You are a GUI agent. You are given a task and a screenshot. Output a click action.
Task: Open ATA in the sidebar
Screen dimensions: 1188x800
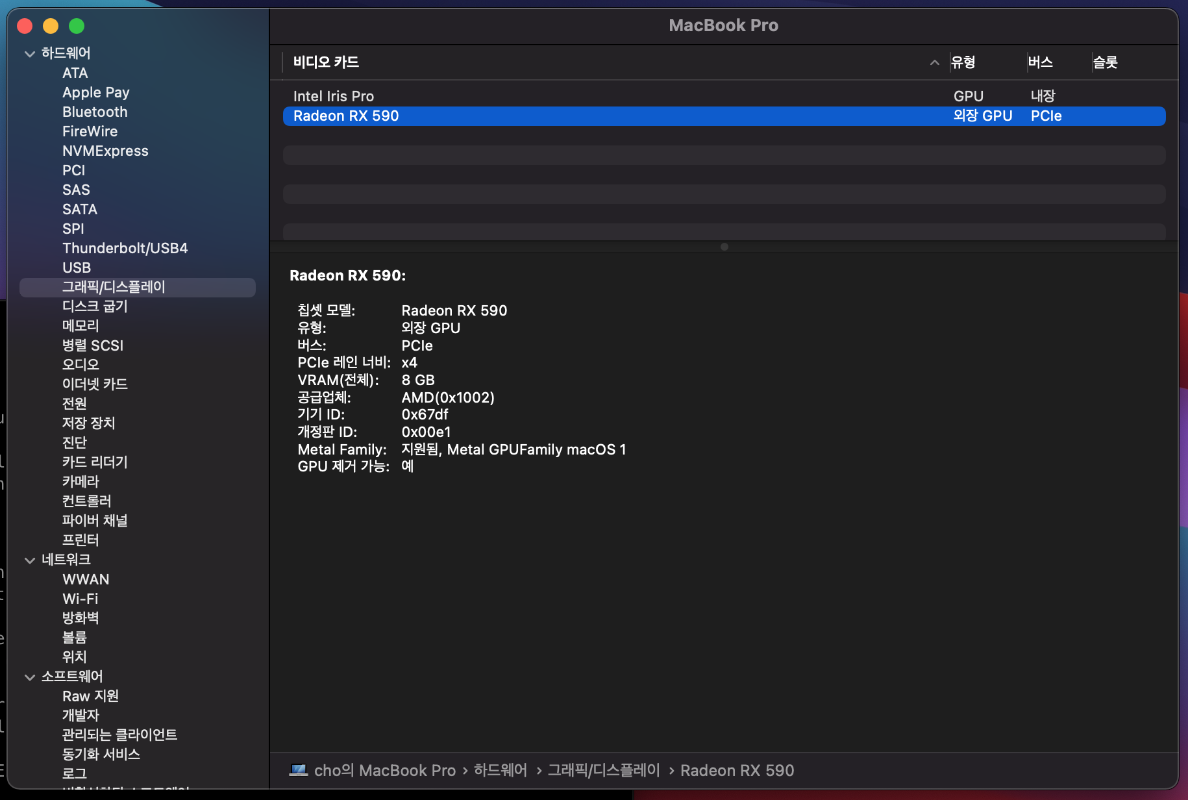[75, 73]
